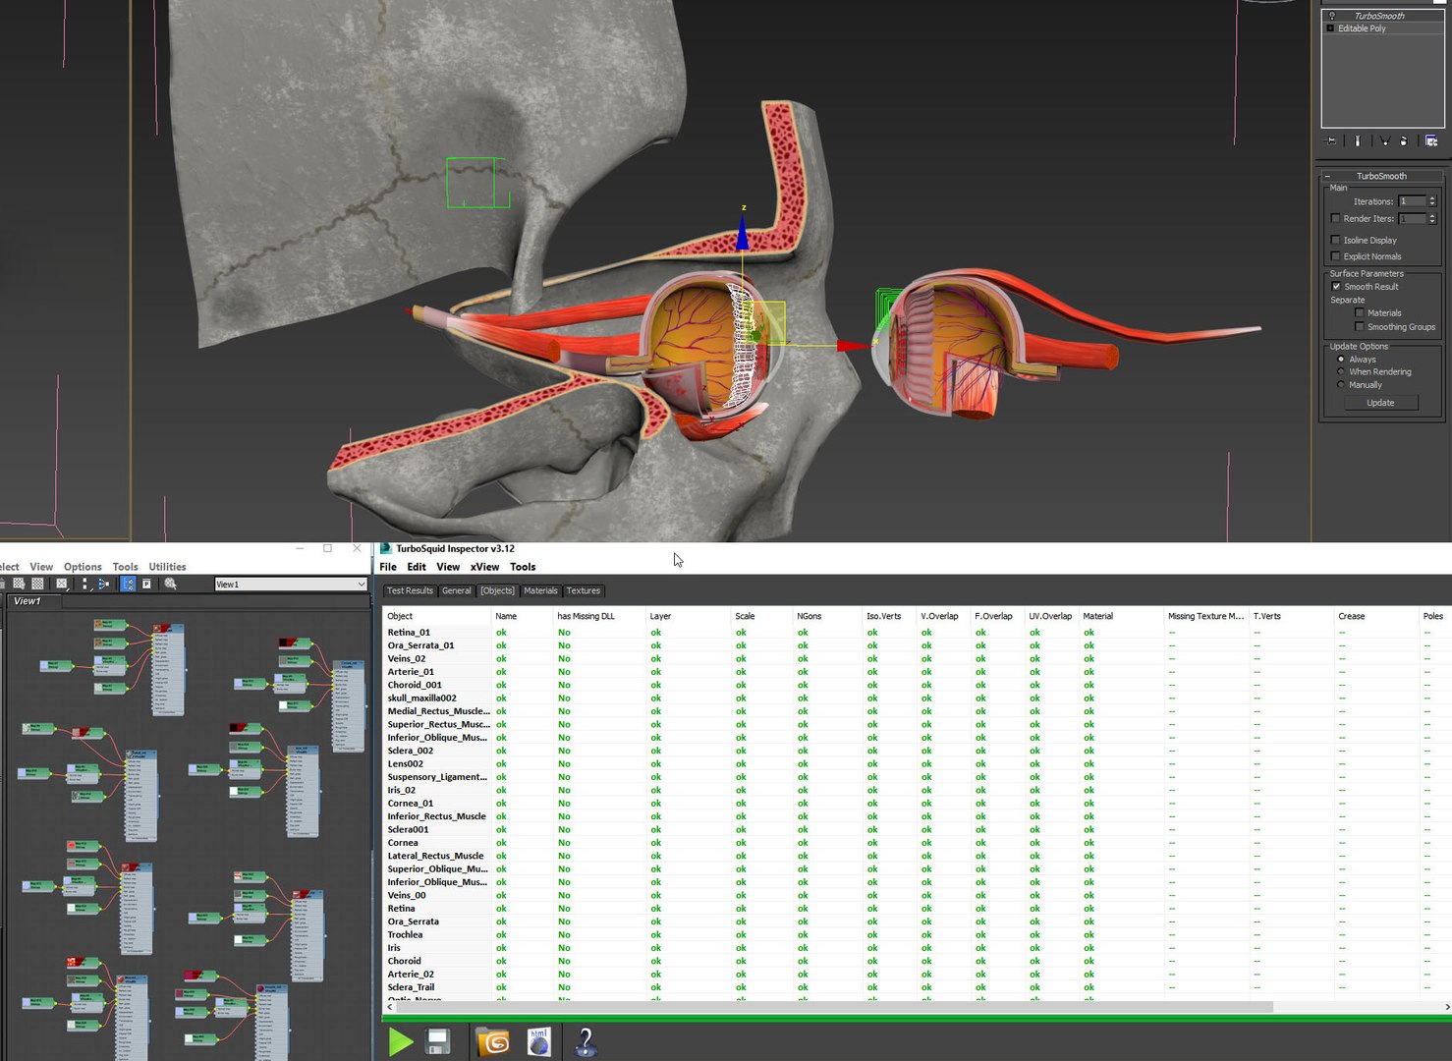Click the white color swatch above modifier stack
The width and height of the screenshot is (1452, 1061).
1439,2
